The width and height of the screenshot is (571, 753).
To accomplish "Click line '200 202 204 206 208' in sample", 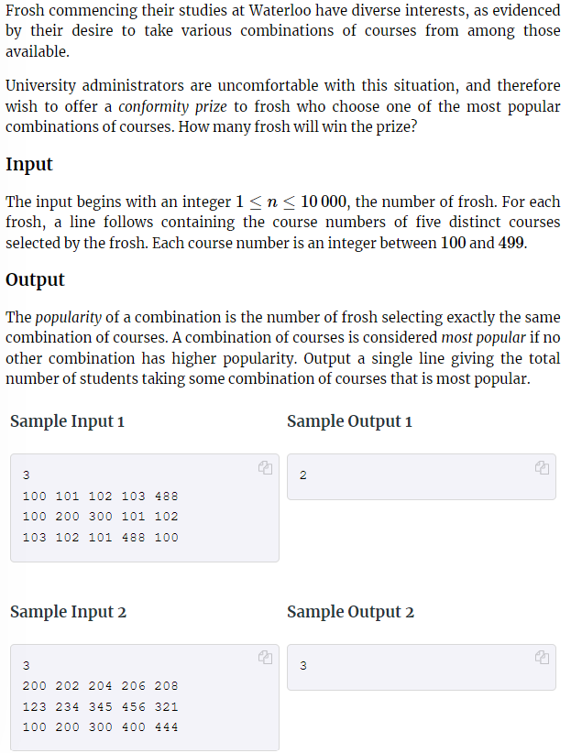I will click(101, 686).
